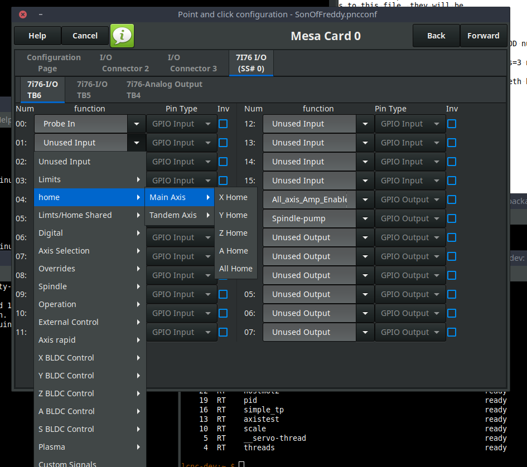Toggle Inv checkbox for input row 11
The image size is (527, 467).
click(223, 332)
